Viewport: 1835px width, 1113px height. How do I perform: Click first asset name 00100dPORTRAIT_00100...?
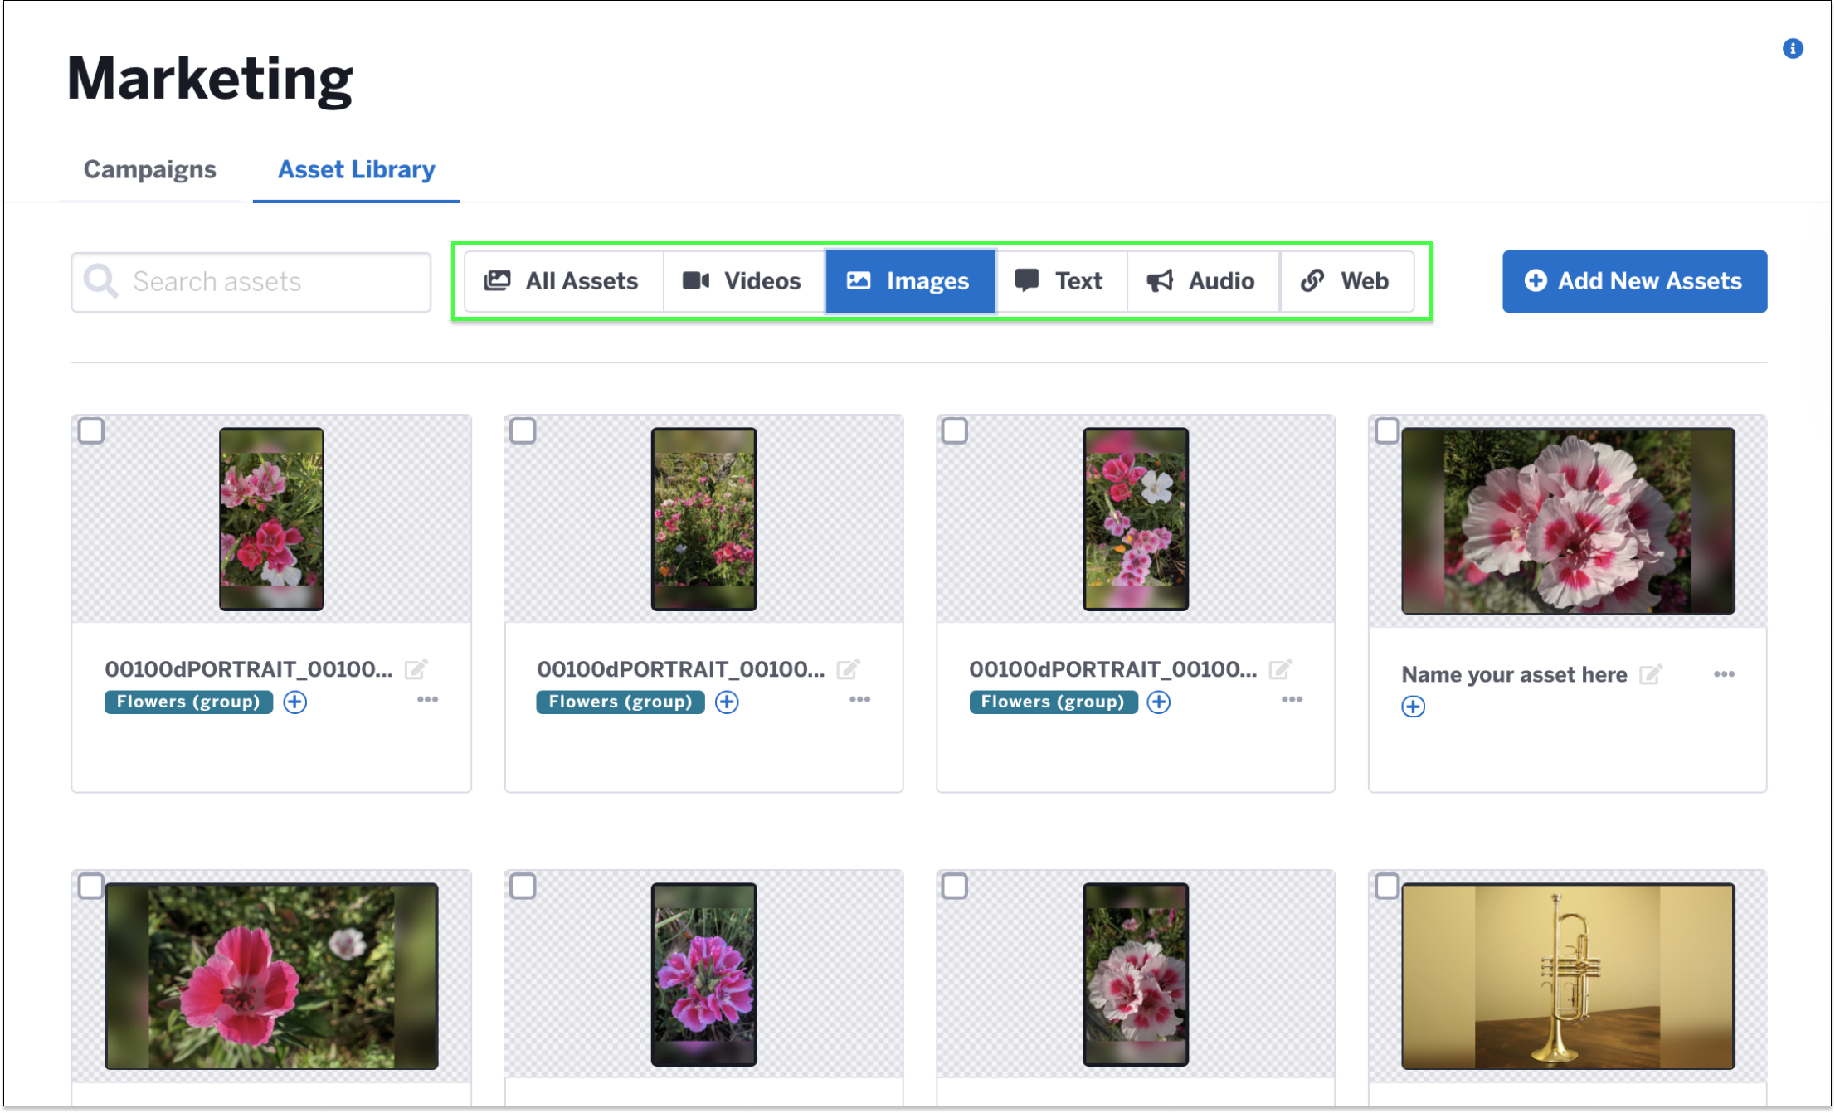[249, 669]
